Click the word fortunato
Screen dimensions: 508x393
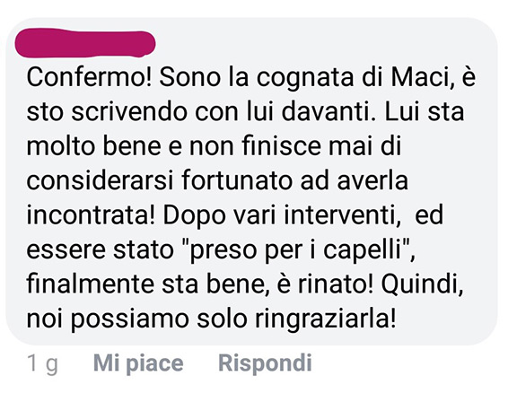coord(238,180)
